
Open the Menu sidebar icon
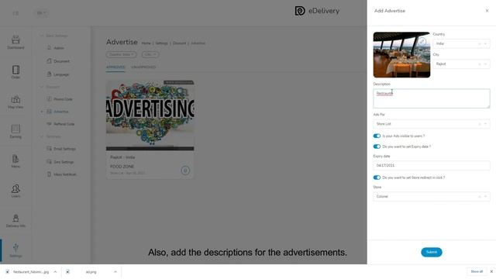pyautogui.click(x=15, y=161)
